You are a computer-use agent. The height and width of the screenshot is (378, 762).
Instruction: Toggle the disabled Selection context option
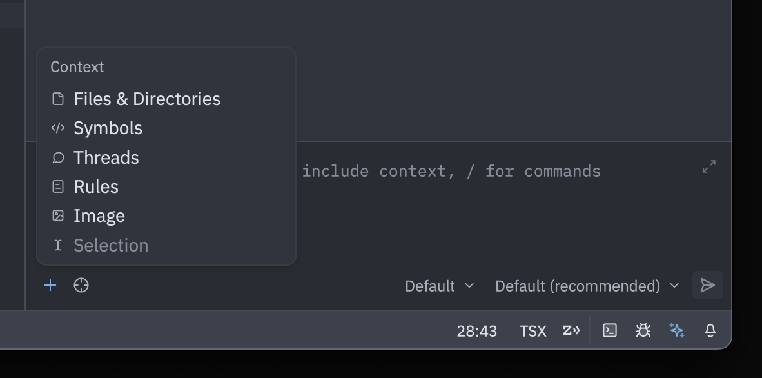pyautogui.click(x=110, y=245)
